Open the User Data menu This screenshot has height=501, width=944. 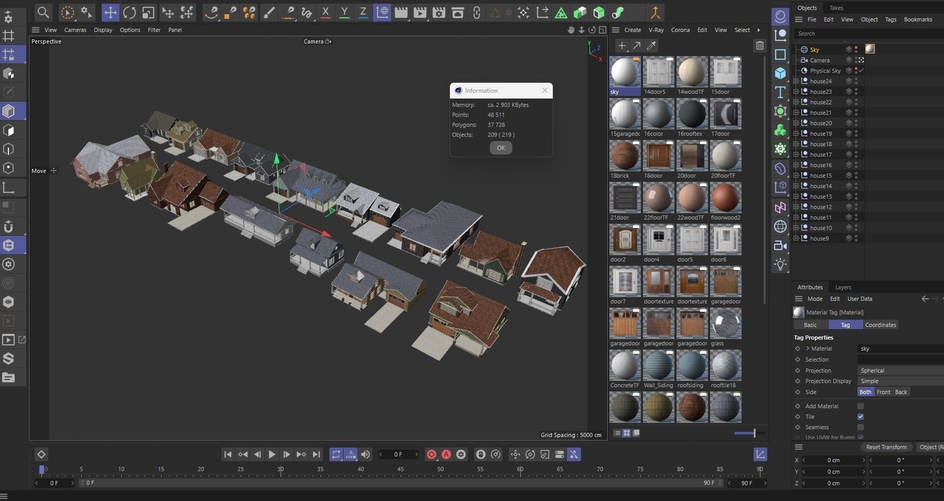coord(860,299)
